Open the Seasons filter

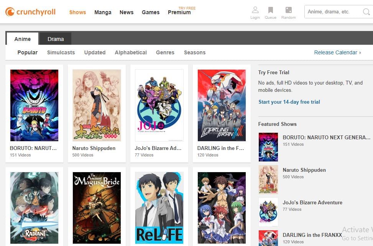point(194,52)
